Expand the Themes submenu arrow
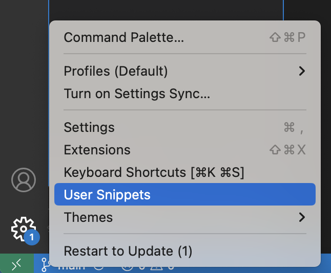The width and height of the screenshot is (331, 273). coord(302,217)
